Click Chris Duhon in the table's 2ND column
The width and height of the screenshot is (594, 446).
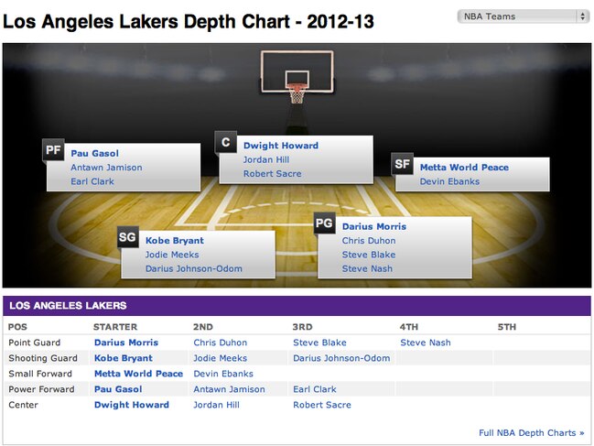[220, 343]
